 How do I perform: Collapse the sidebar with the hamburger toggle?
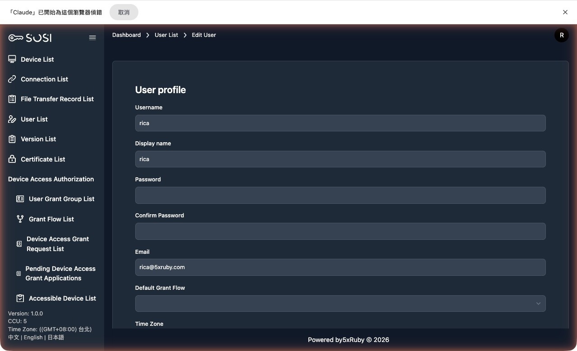92,38
